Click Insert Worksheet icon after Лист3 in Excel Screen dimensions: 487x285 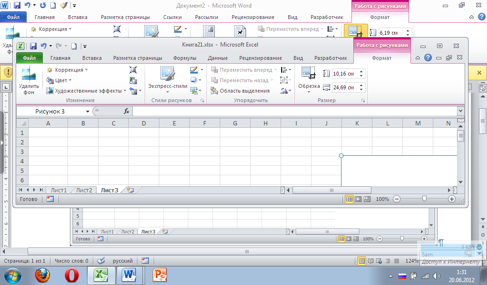point(130,190)
